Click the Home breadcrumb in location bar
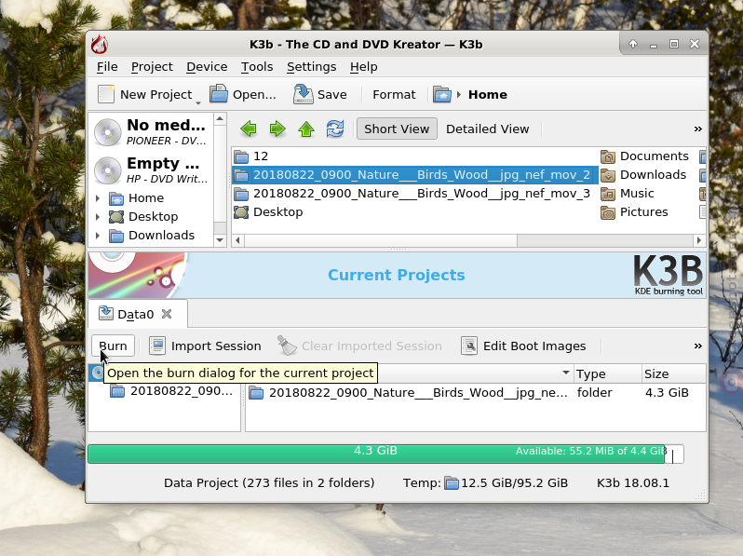 pyautogui.click(x=488, y=94)
